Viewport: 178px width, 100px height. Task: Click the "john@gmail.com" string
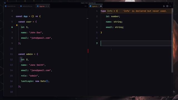tap(40, 38)
